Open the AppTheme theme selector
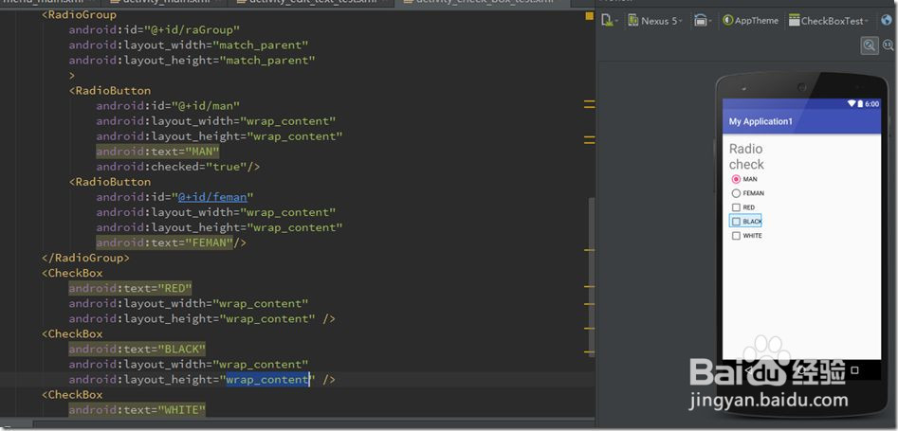Image resolution: width=898 pixels, height=431 pixels. point(750,21)
